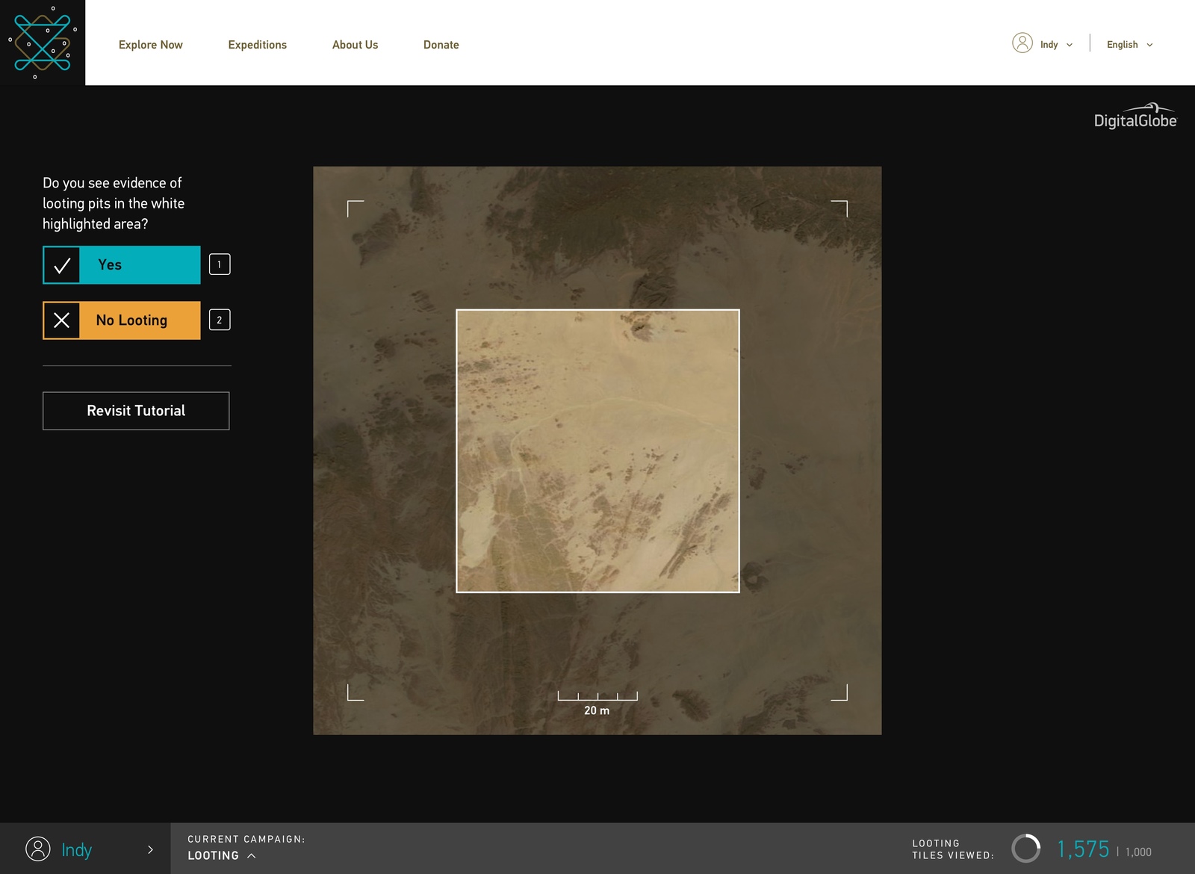Click the checkmark icon on the Yes answer

click(x=60, y=264)
